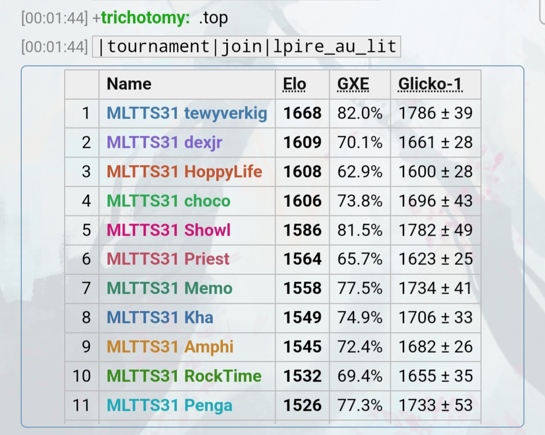
Task: Click Elo value 1558
Action: point(303,288)
